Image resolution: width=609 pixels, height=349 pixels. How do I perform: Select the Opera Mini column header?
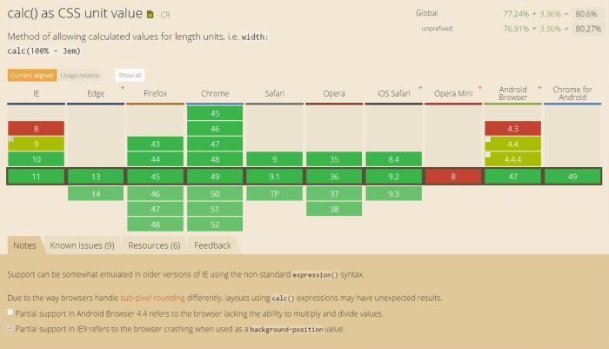point(453,94)
